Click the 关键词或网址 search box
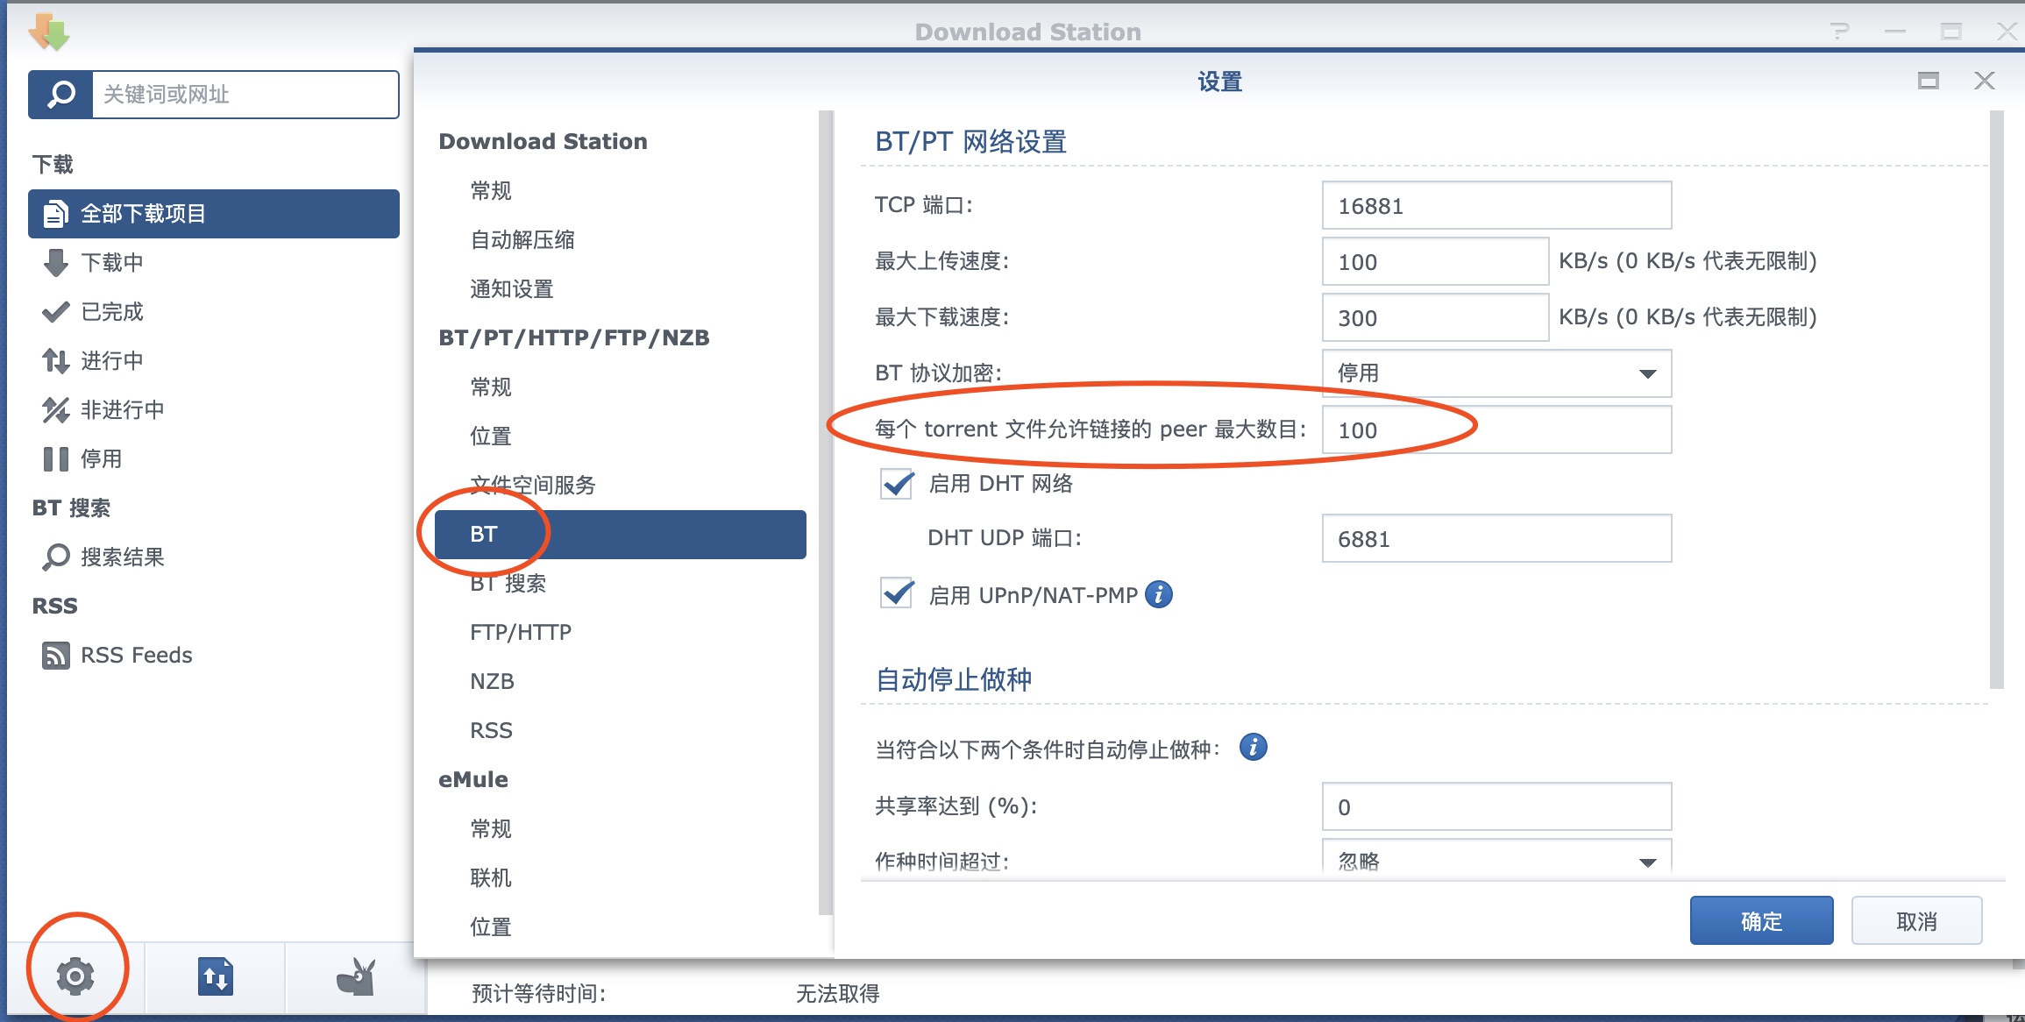 (245, 95)
